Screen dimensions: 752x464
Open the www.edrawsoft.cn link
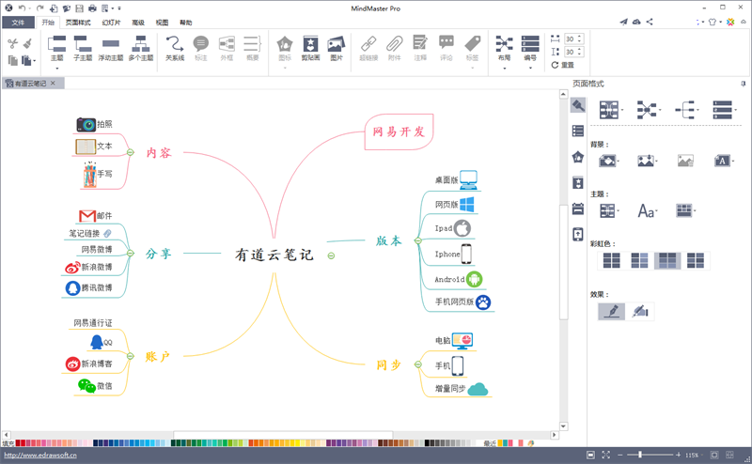tap(40, 455)
